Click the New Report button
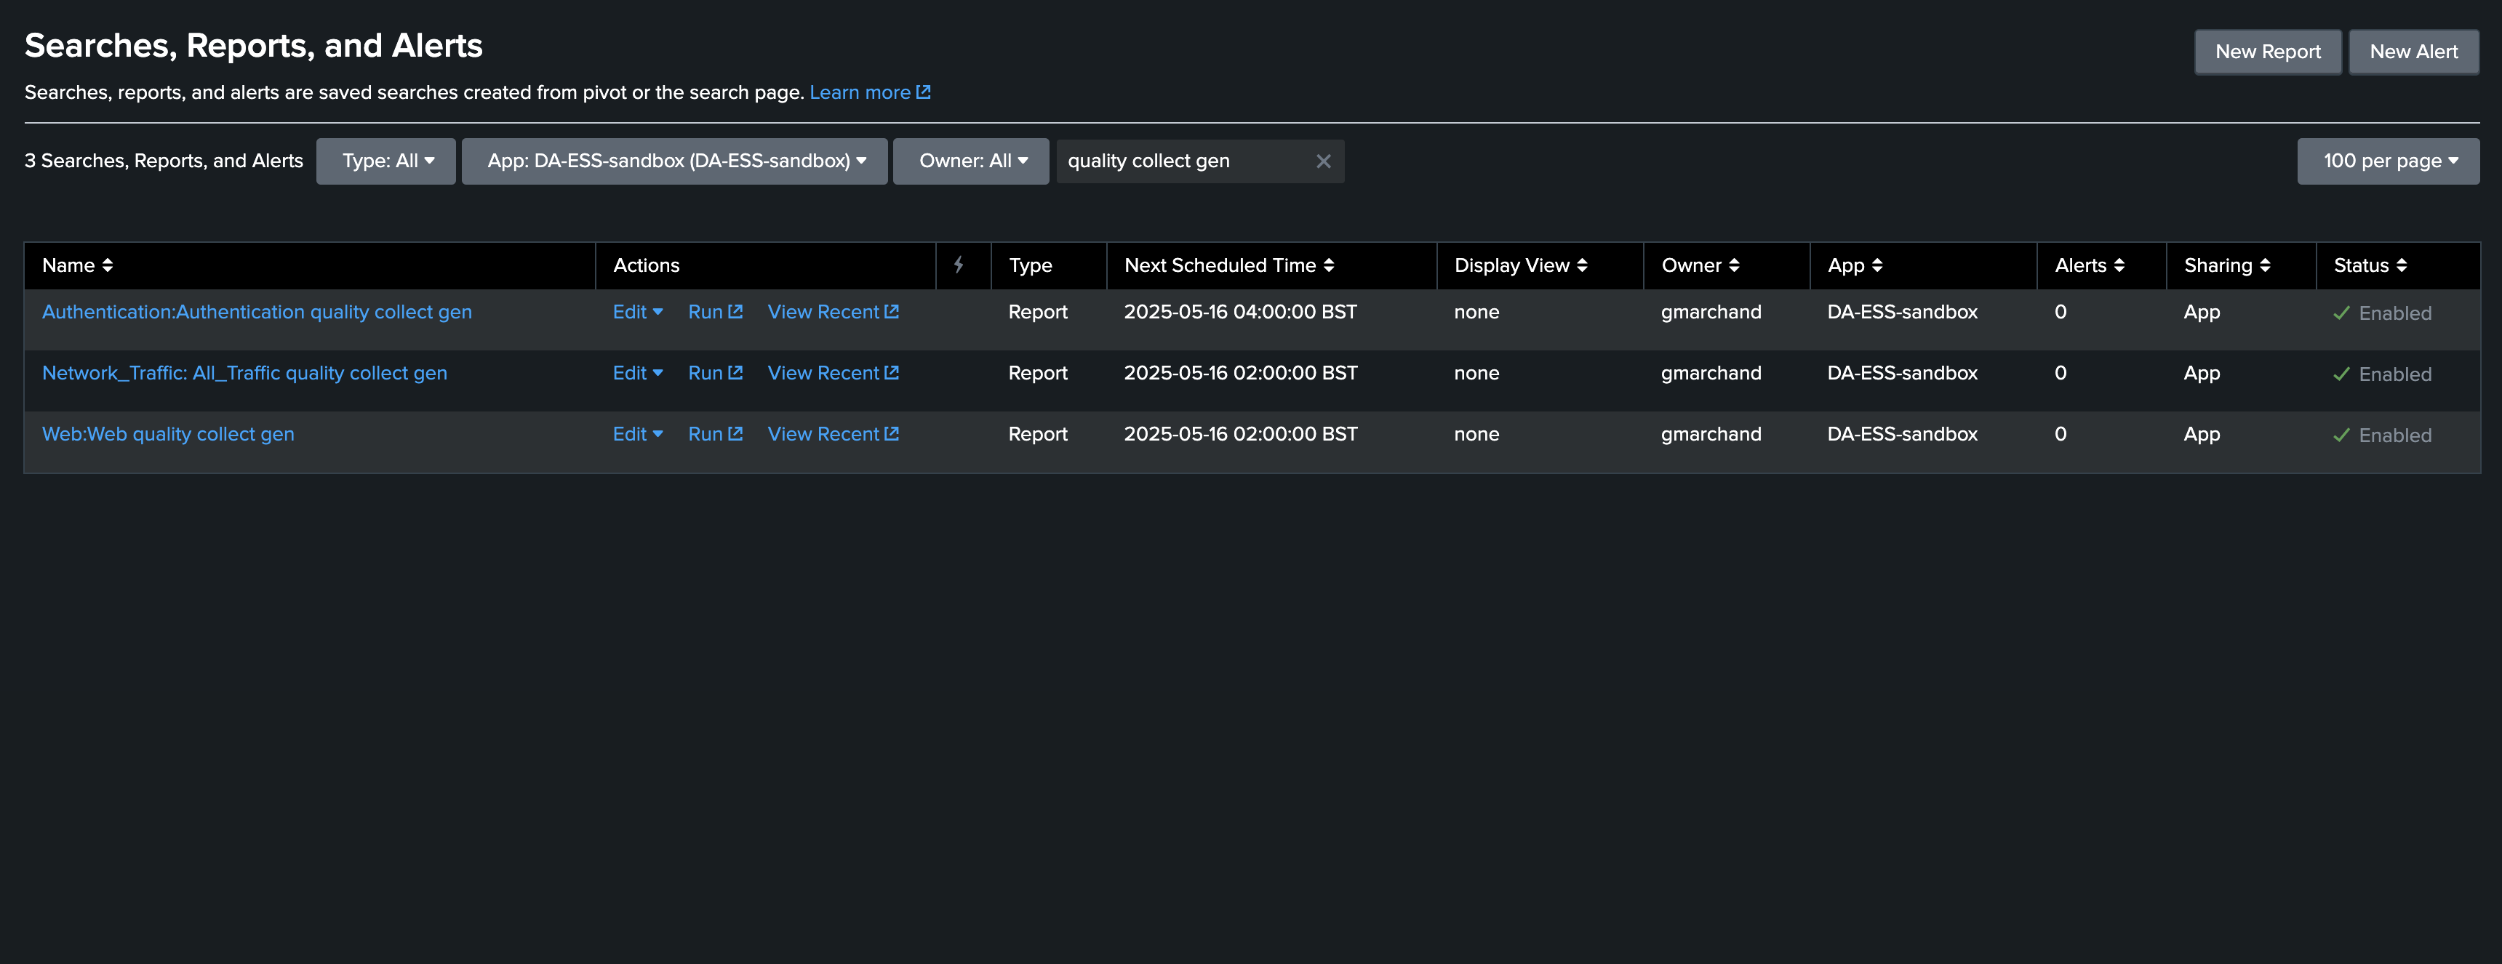2502x964 pixels. coord(2267,52)
